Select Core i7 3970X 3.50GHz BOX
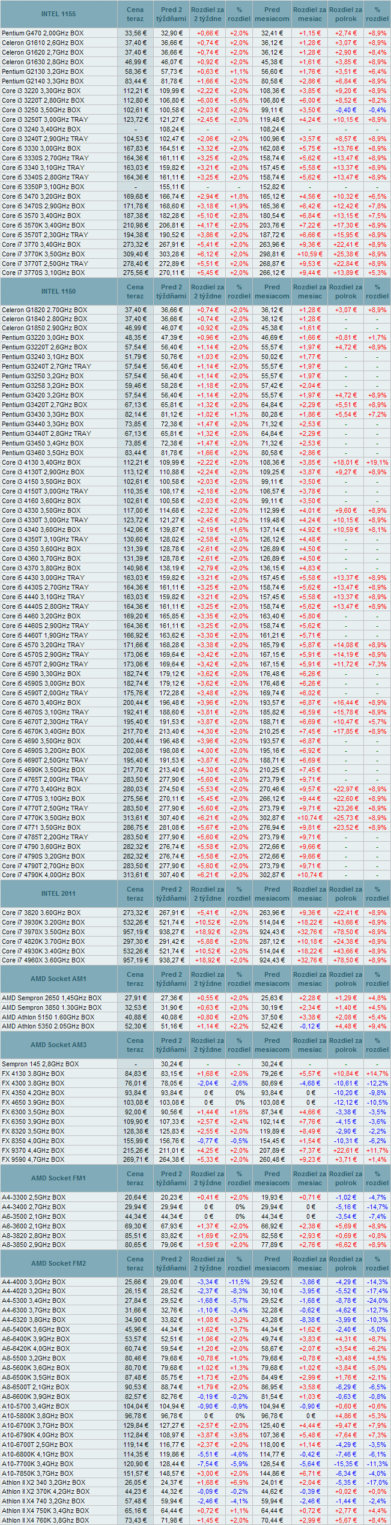This screenshot has height=1525, width=391. [x=43, y=932]
